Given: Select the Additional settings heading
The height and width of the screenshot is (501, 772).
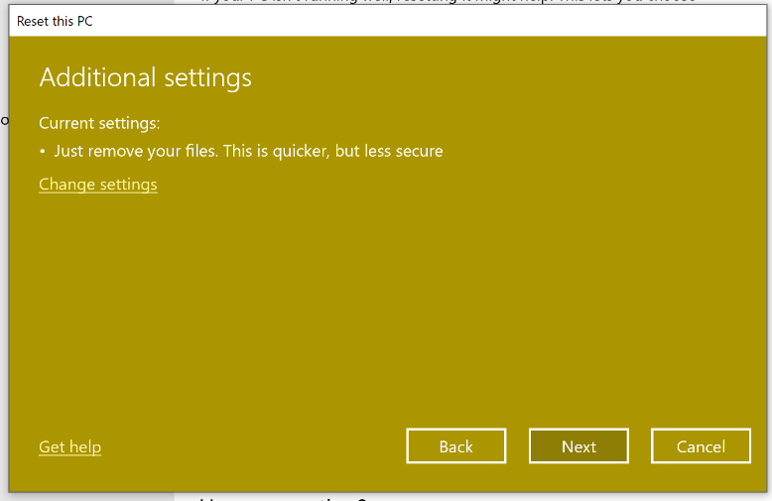Looking at the screenshot, I should tap(145, 77).
